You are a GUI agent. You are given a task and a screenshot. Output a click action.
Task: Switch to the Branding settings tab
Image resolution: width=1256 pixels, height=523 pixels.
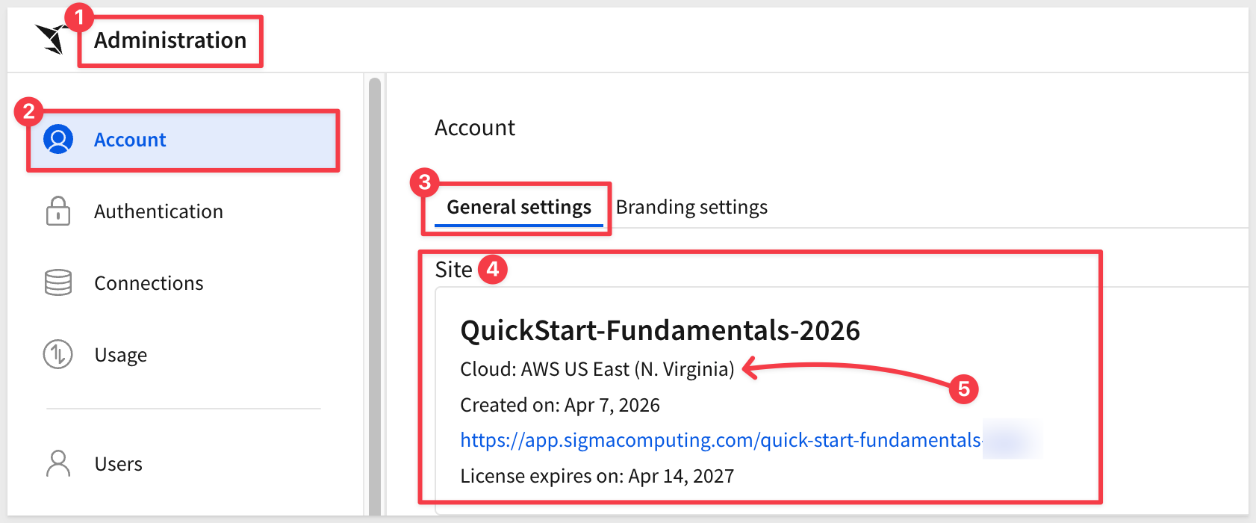(691, 207)
